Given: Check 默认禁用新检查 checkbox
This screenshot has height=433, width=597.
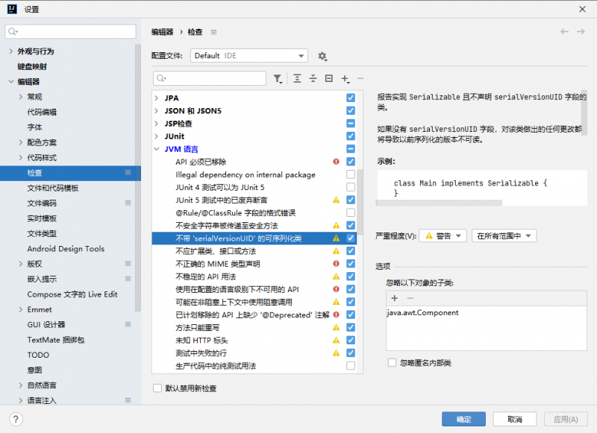Looking at the screenshot, I should pyautogui.click(x=157, y=388).
